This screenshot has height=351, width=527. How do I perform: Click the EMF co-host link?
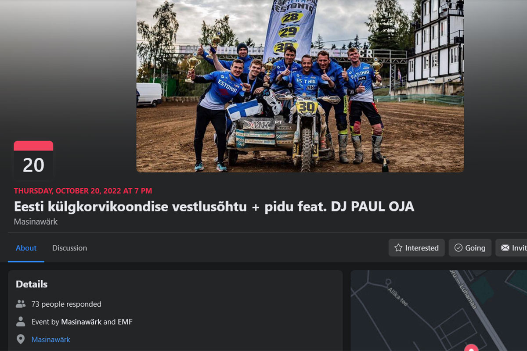point(125,322)
